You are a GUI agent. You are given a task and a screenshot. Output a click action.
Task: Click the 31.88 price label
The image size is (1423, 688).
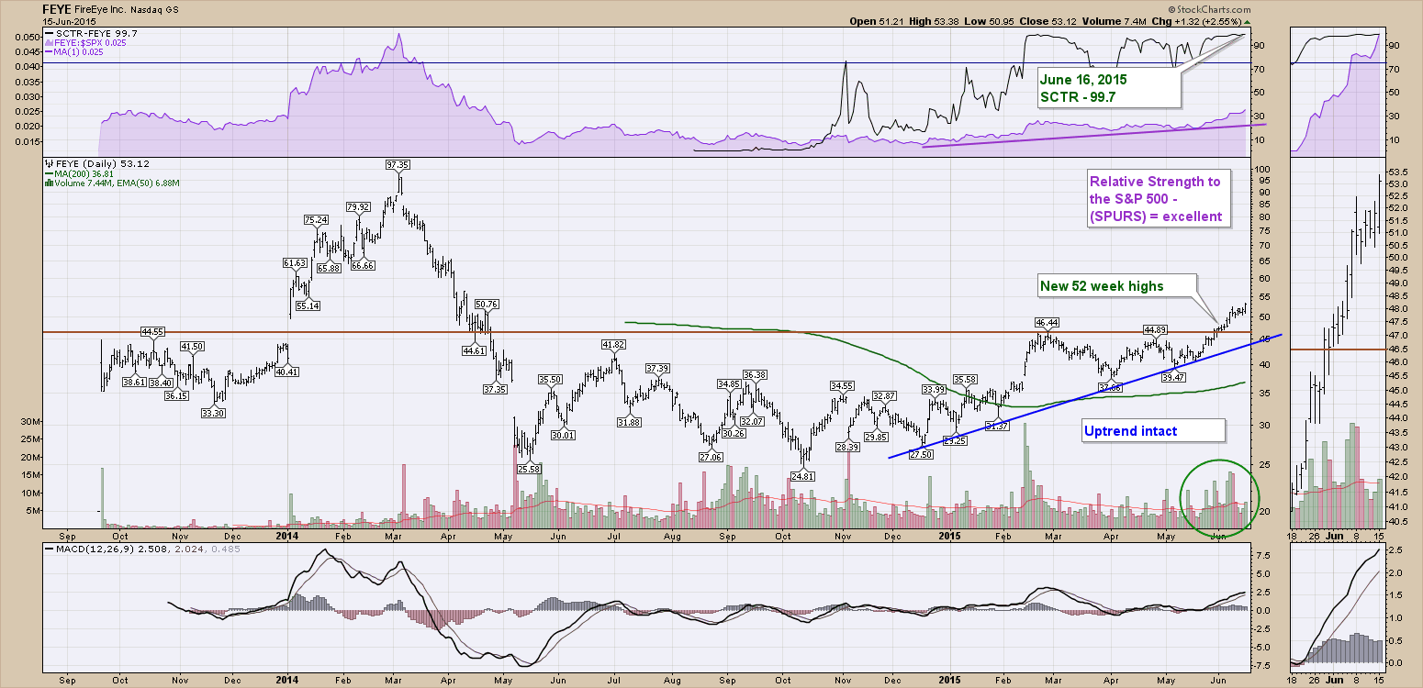tap(629, 422)
